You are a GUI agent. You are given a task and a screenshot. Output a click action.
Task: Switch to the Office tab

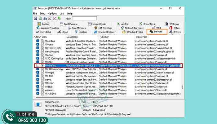tap(175, 28)
